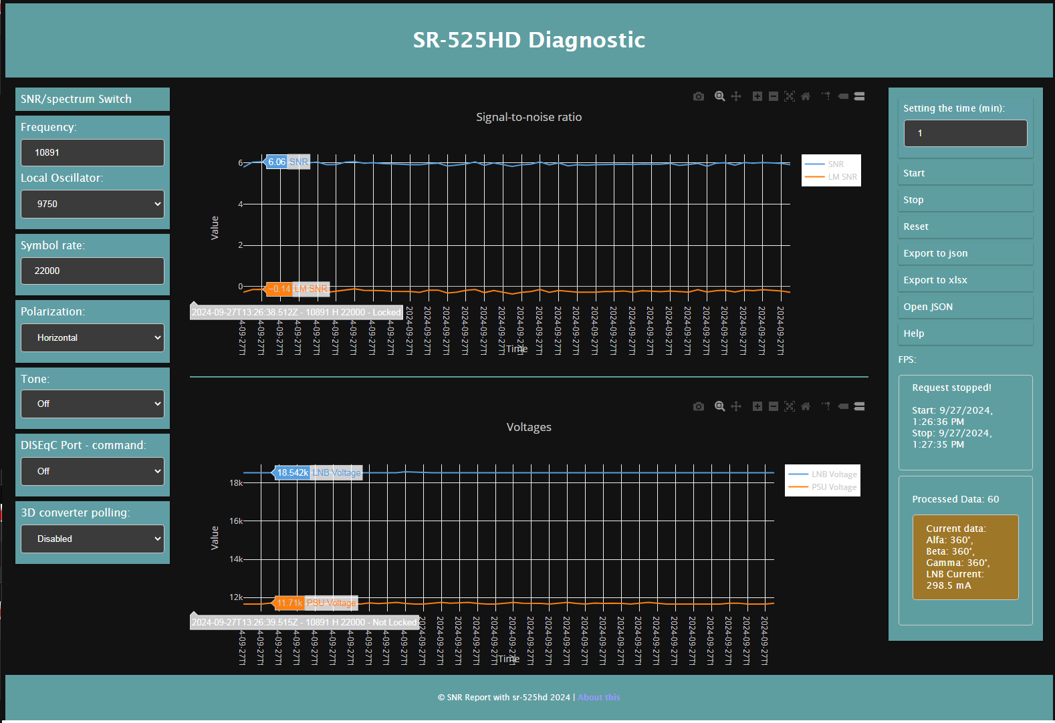Click Export to xlsx
The image size is (1055, 723).
pyautogui.click(x=965, y=280)
